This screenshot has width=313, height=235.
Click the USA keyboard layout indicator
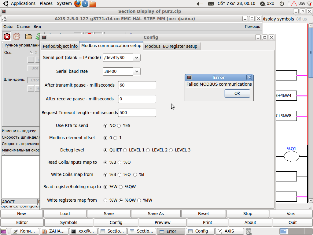coord(302,4)
